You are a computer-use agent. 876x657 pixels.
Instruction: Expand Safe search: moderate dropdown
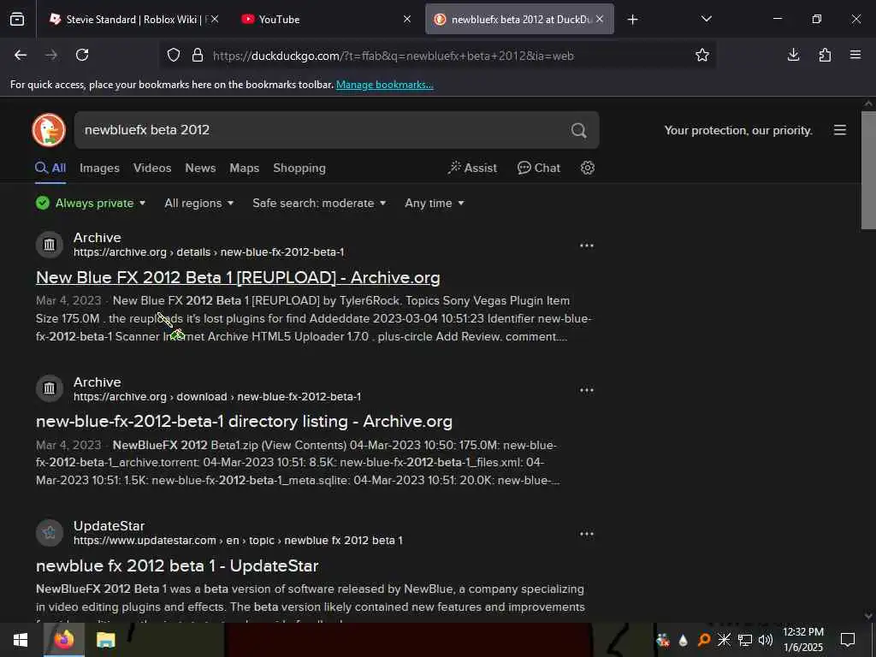tap(319, 203)
